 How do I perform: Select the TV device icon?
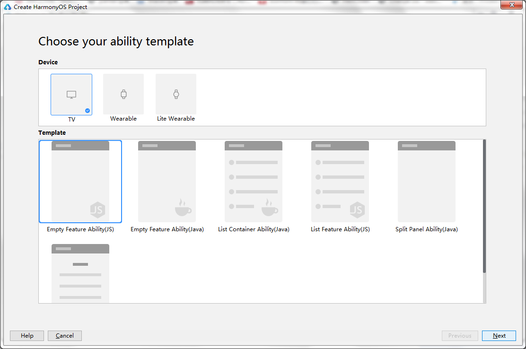pos(71,95)
